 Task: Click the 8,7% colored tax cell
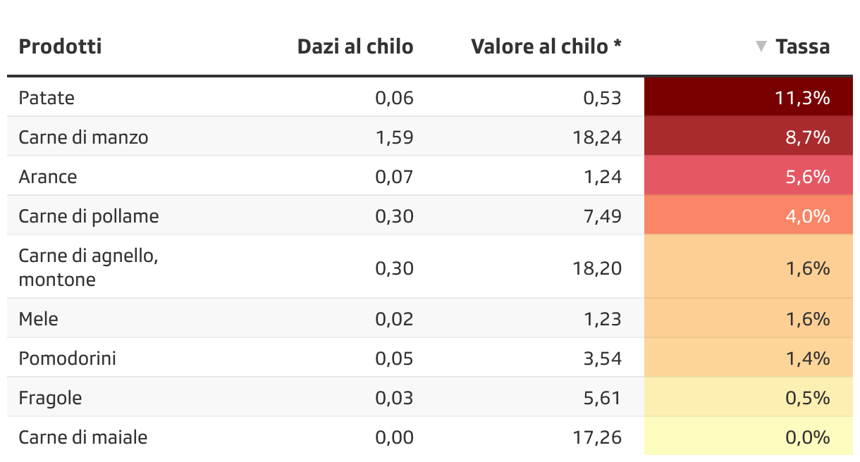click(x=748, y=137)
